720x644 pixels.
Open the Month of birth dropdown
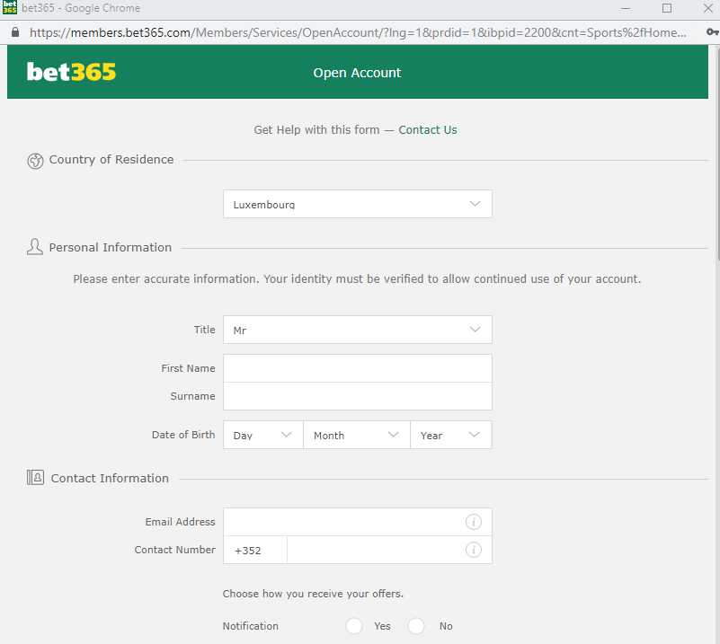tap(356, 435)
